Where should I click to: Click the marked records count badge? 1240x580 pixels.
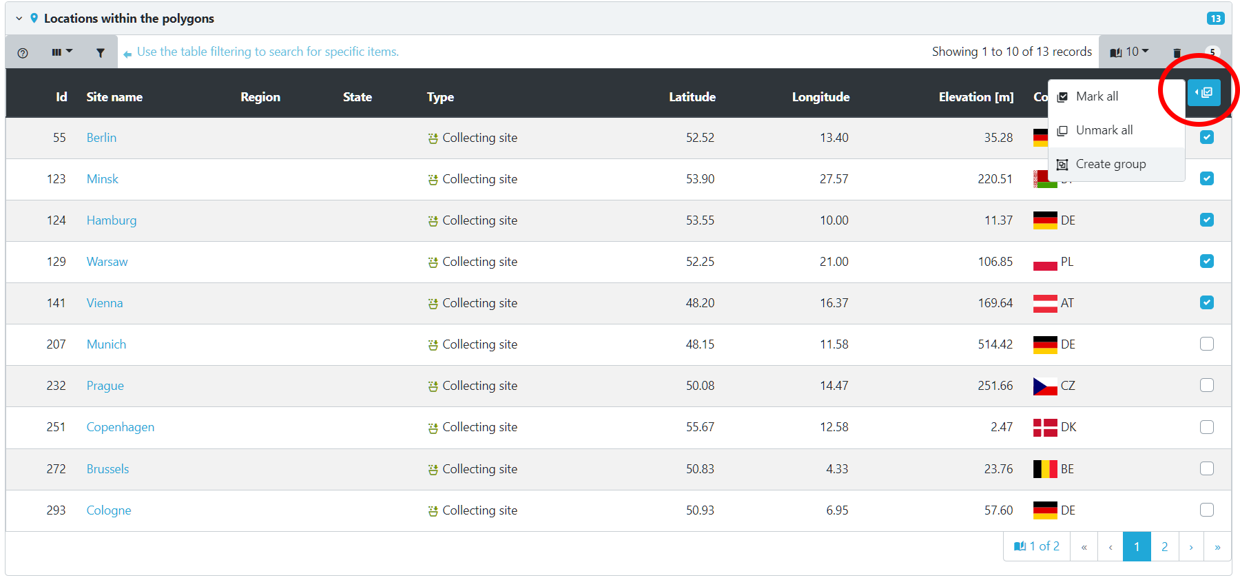click(1212, 52)
